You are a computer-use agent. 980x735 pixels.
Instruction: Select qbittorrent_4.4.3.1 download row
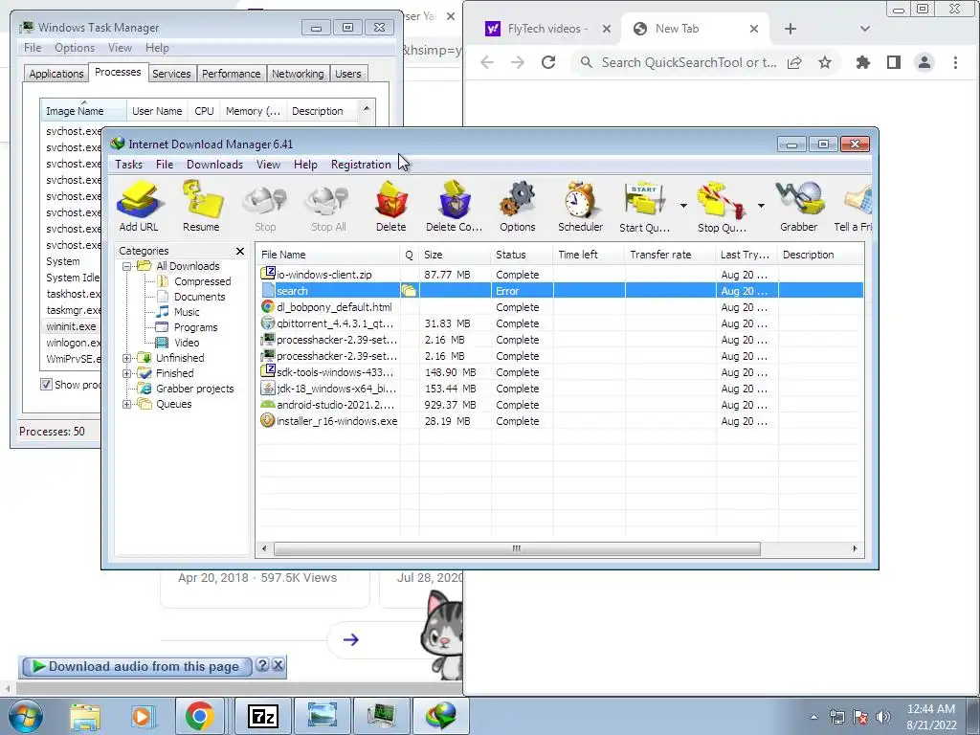click(560, 323)
